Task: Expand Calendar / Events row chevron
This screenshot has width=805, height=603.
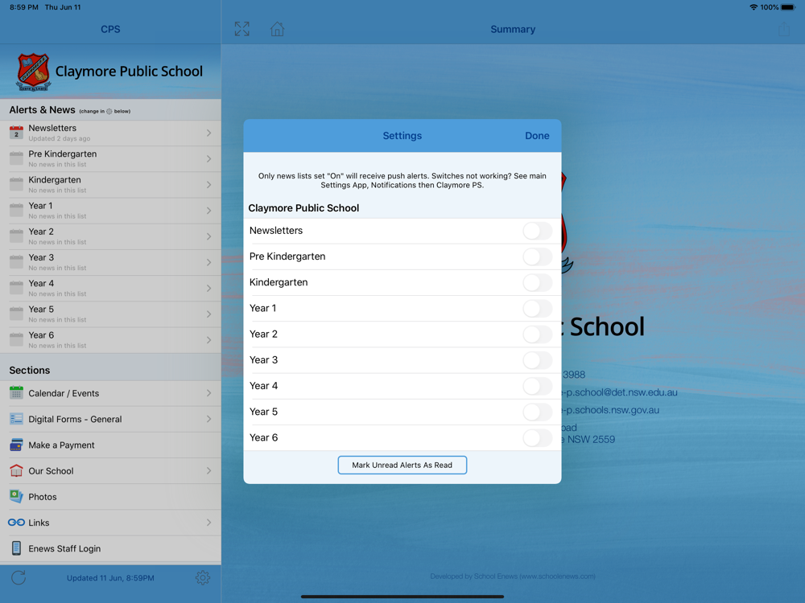Action: tap(209, 393)
